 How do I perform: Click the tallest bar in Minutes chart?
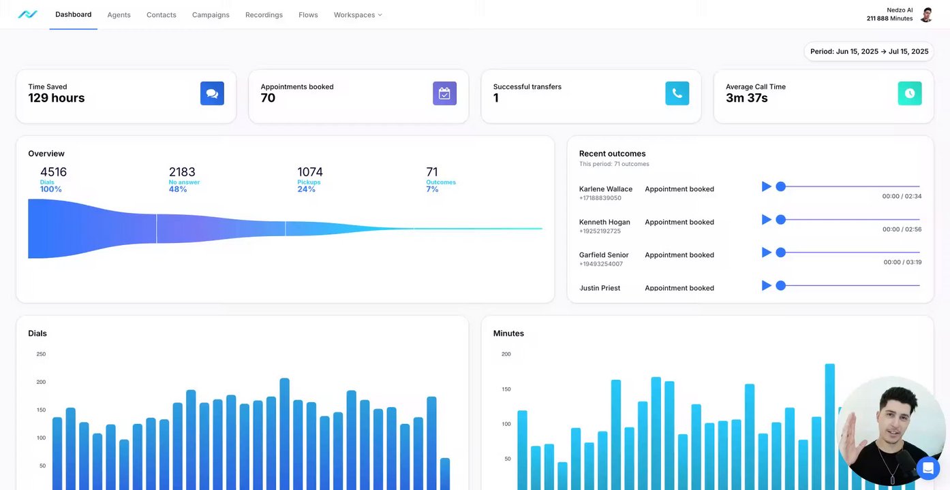tap(830, 427)
